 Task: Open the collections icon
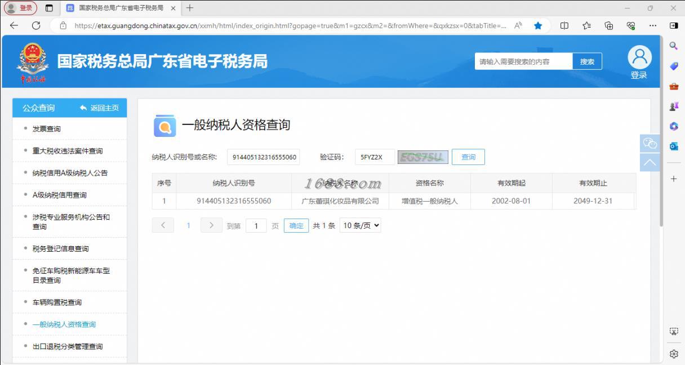(x=608, y=25)
